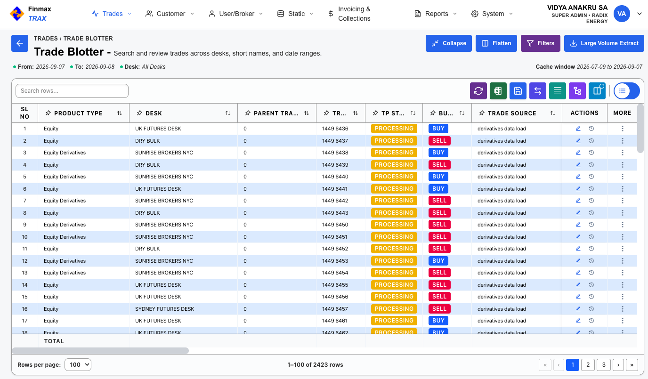Toggle the list view switch
The height and width of the screenshot is (379, 648).
tap(627, 91)
